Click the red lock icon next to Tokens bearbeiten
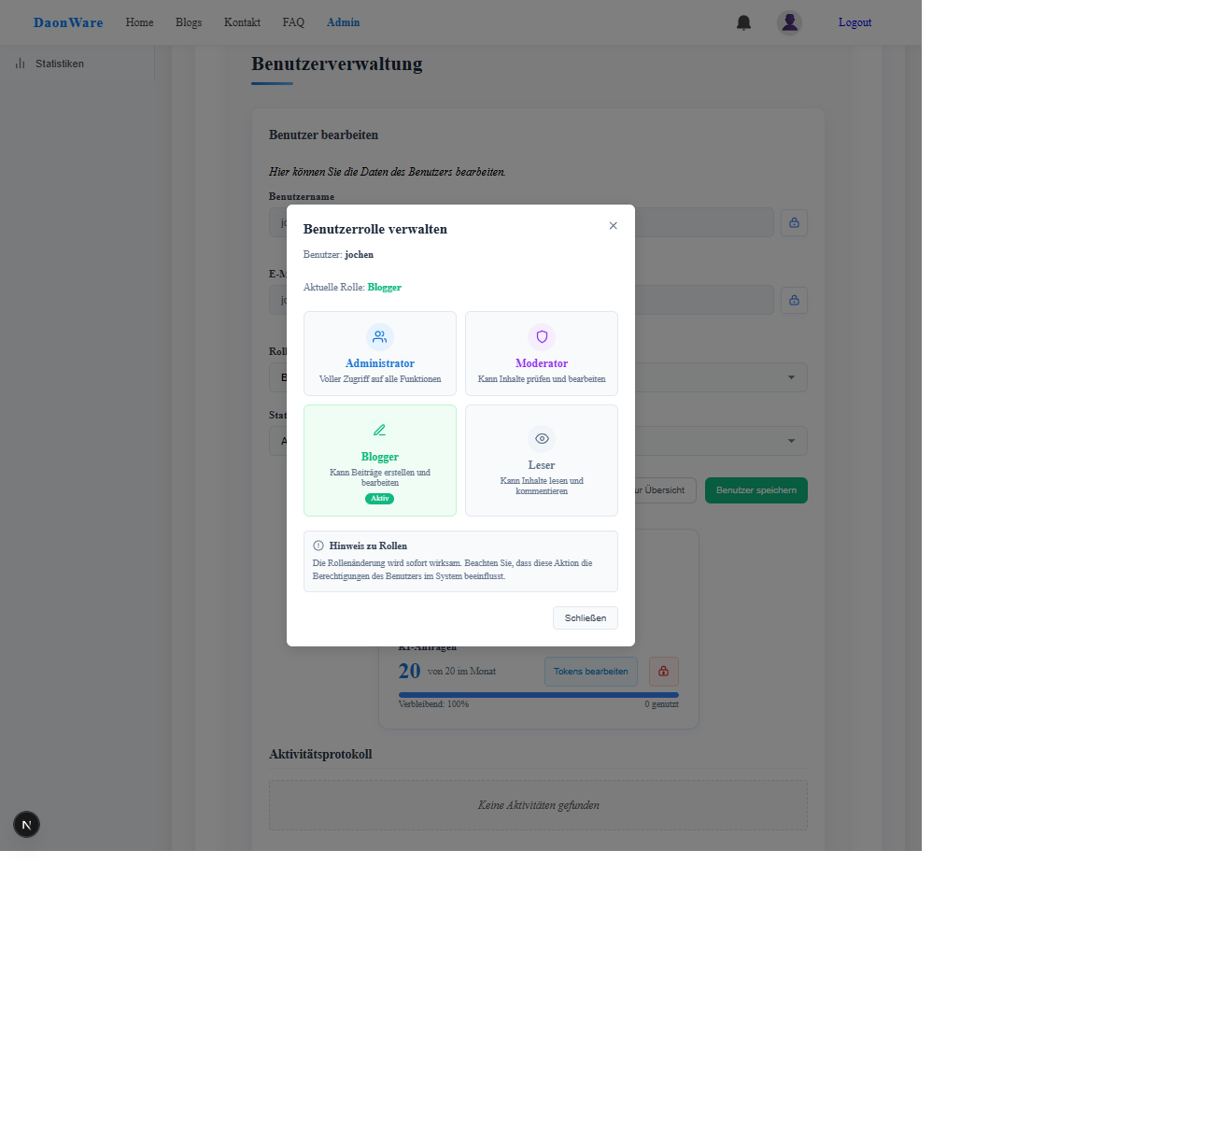The width and height of the screenshot is (1229, 1134). (664, 672)
